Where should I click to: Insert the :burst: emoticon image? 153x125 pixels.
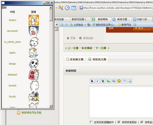click(x=34, y=97)
